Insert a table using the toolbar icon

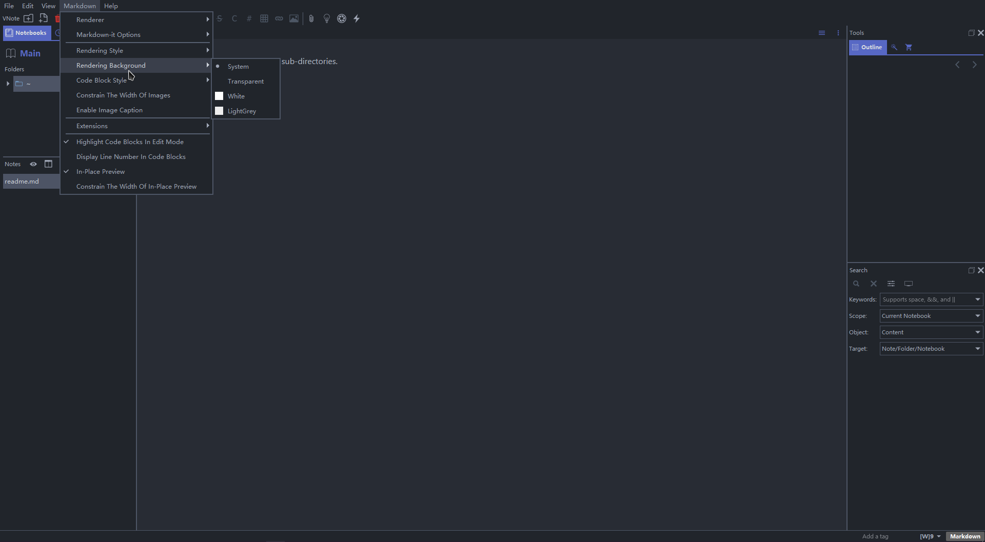point(264,18)
